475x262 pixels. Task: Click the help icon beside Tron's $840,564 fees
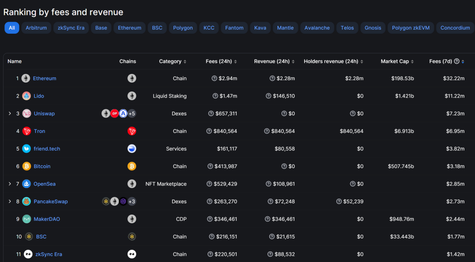(209, 131)
